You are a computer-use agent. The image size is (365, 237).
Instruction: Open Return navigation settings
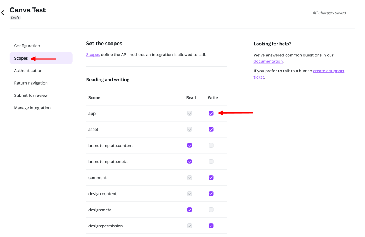31,83
